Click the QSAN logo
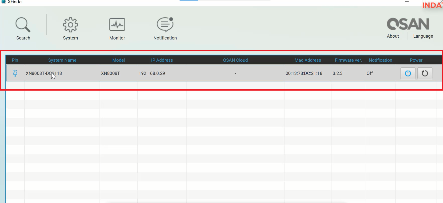 [408, 24]
